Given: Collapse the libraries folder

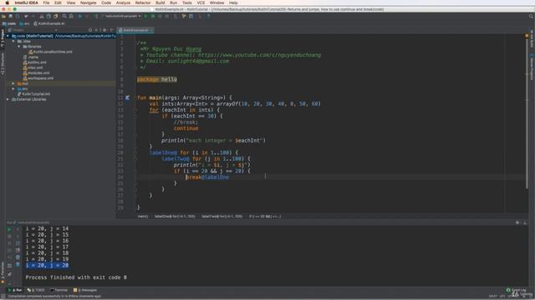Looking at the screenshot, I should click(18, 47).
